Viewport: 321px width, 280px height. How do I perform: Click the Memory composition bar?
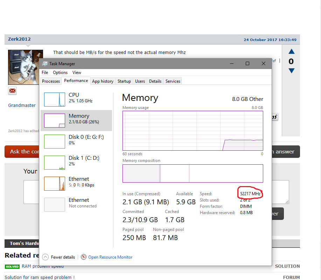tap(193, 173)
